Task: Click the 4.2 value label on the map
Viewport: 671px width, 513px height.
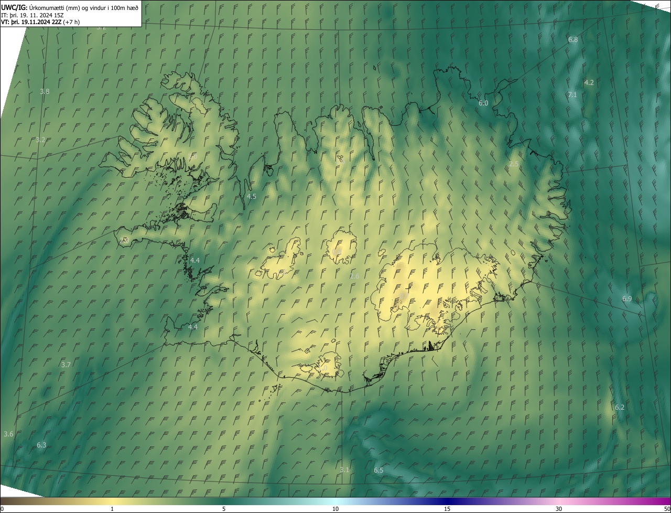Action: 589,82
